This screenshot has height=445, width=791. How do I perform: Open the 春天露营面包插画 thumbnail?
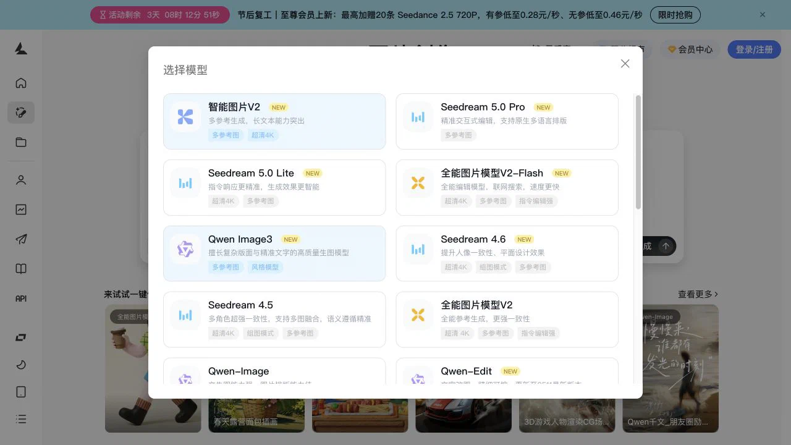[x=256, y=415]
